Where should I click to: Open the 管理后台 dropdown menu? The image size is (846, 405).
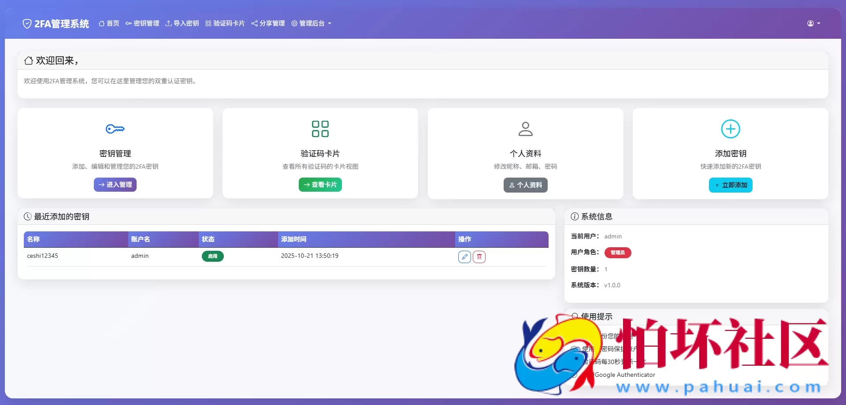coord(312,23)
